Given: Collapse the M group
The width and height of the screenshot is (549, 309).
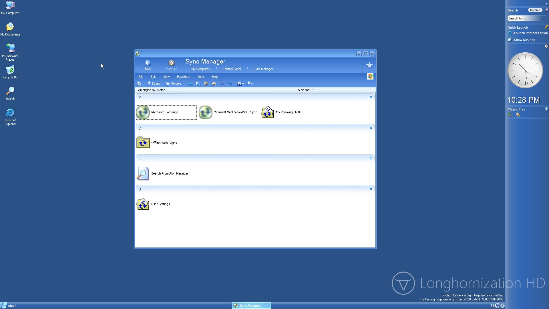Looking at the screenshot, I should pos(371,98).
